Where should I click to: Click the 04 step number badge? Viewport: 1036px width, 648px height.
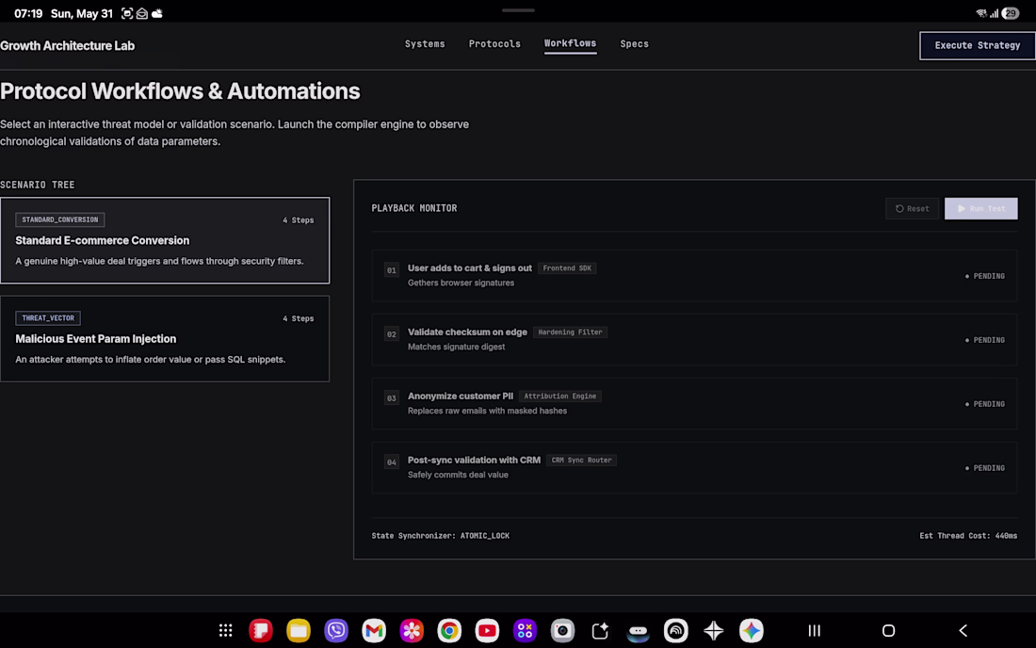[392, 462]
